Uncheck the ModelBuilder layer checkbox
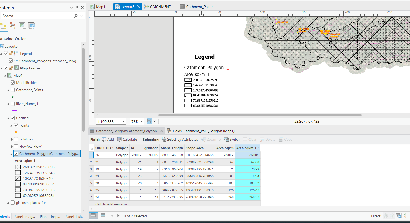 click(x=13, y=83)
